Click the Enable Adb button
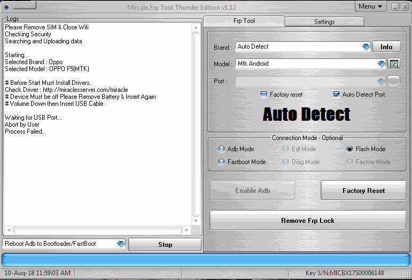The image size is (412, 280). pos(253,190)
